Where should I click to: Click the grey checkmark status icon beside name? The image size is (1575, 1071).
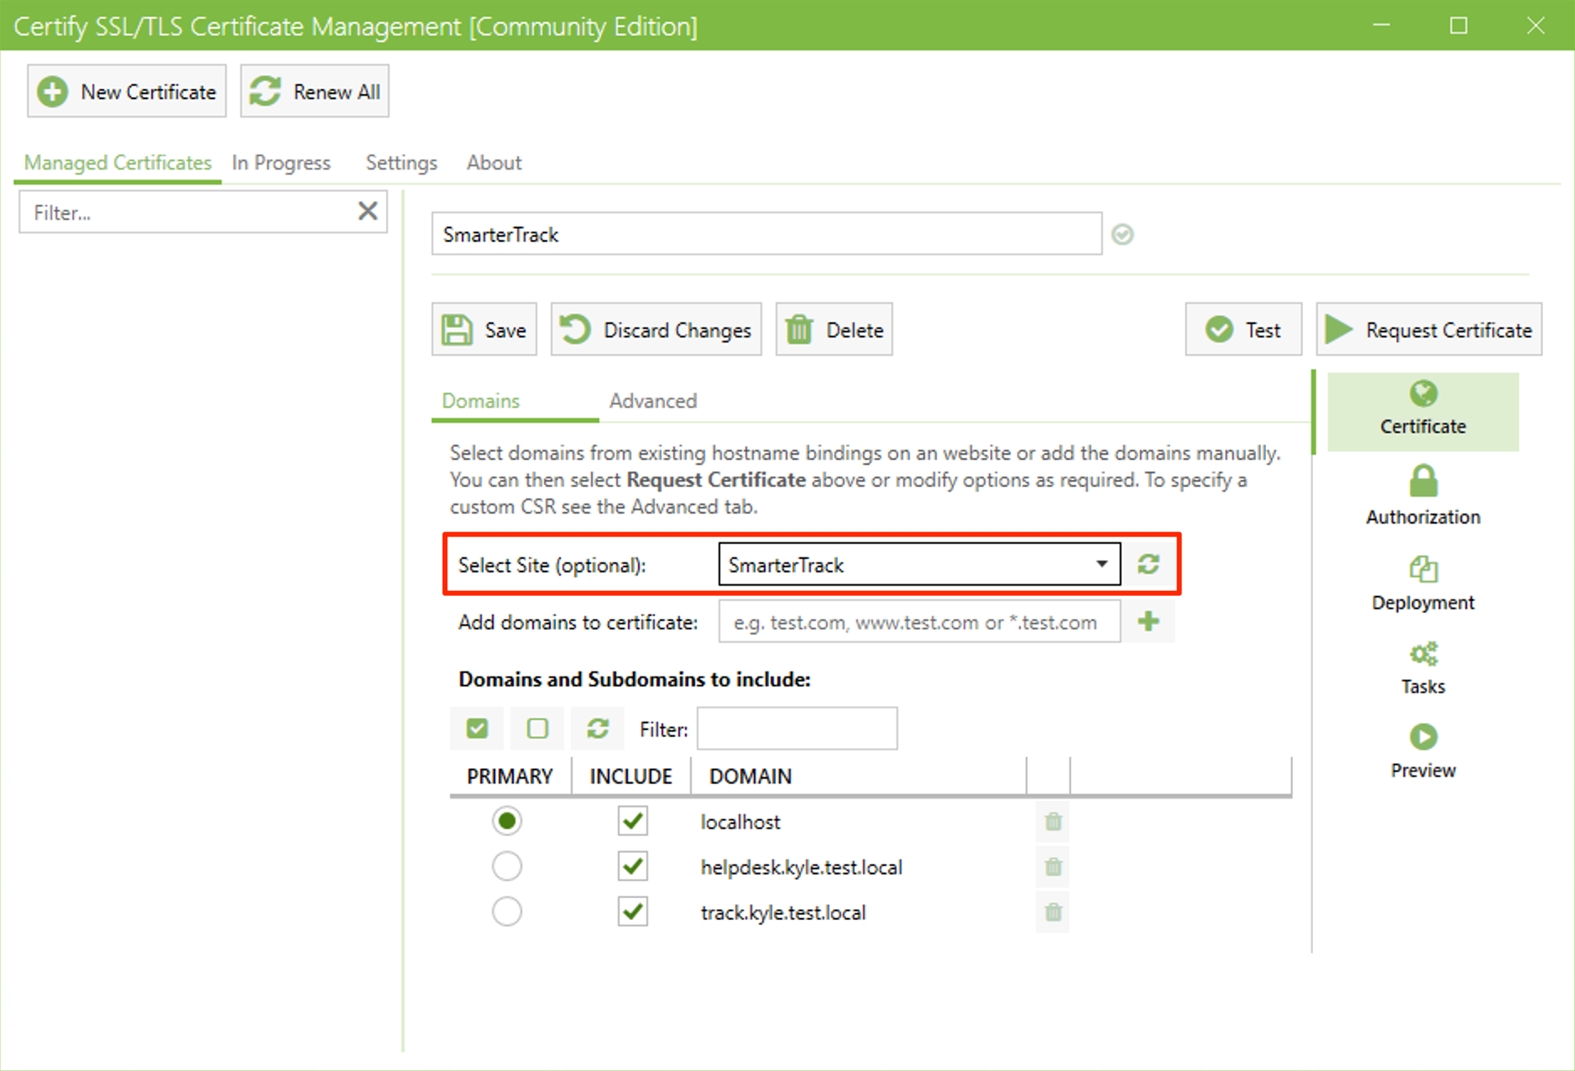(x=1122, y=234)
